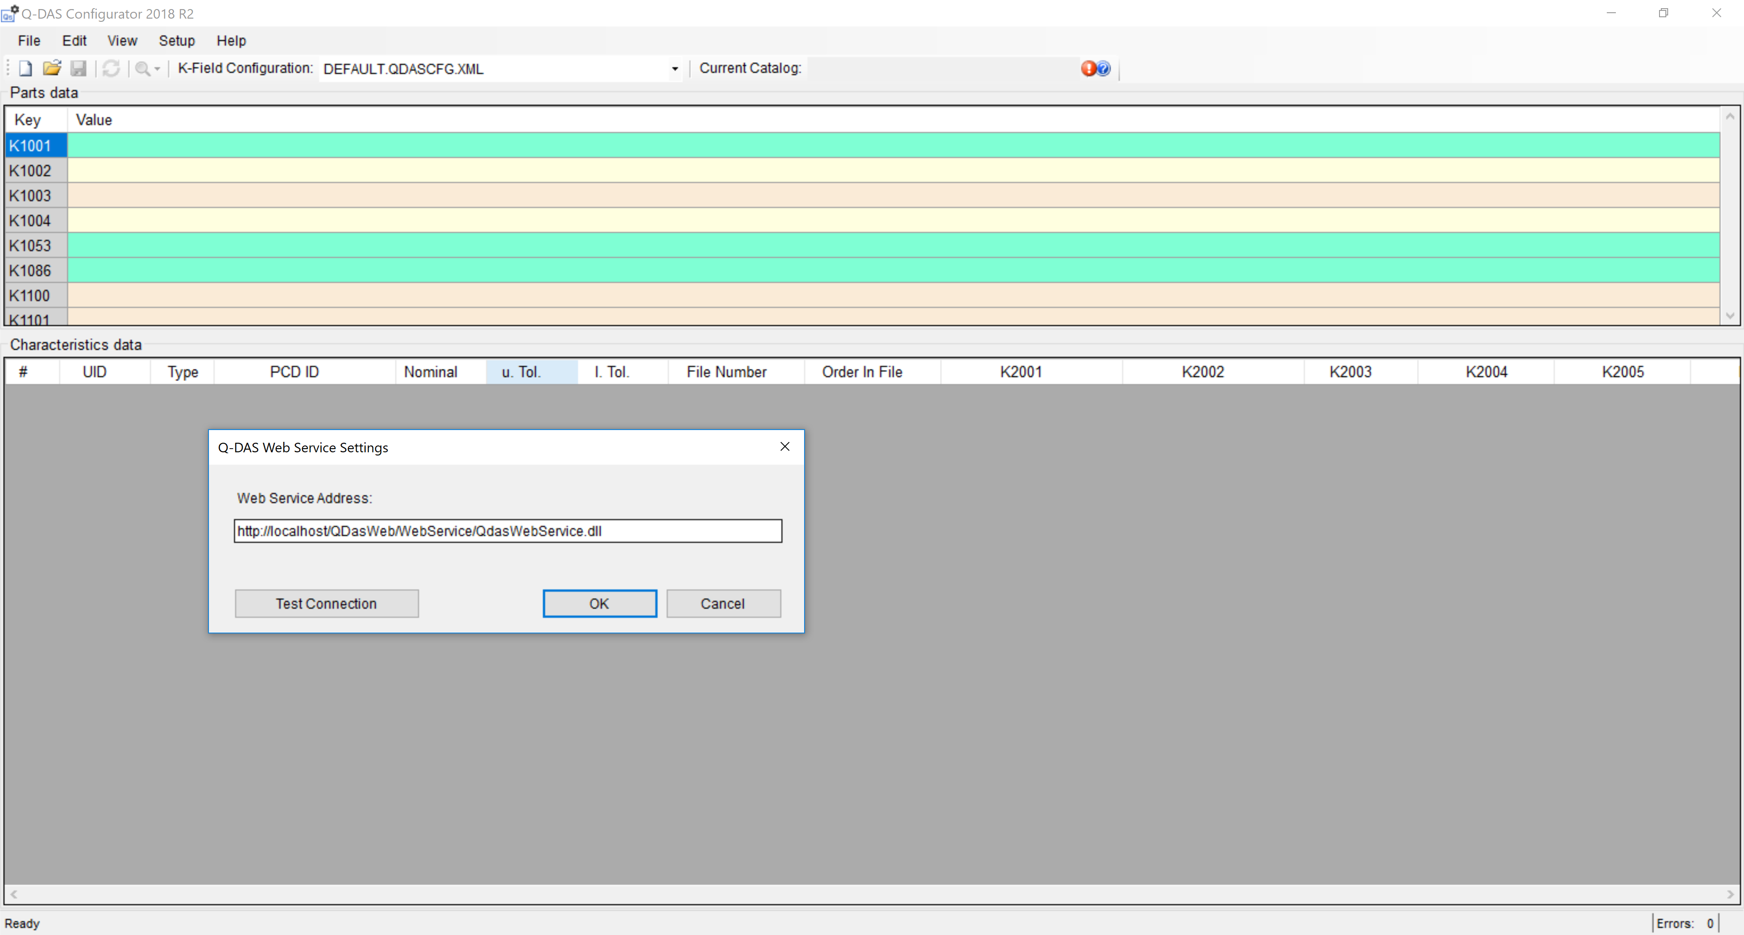Click the Save floppy disk icon
The width and height of the screenshot is (1744, 935).
pos(79,68)
